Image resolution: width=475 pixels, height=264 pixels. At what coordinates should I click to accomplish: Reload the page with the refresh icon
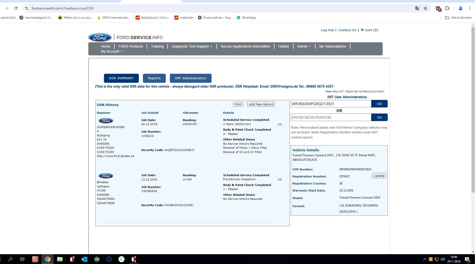point(16,8)
